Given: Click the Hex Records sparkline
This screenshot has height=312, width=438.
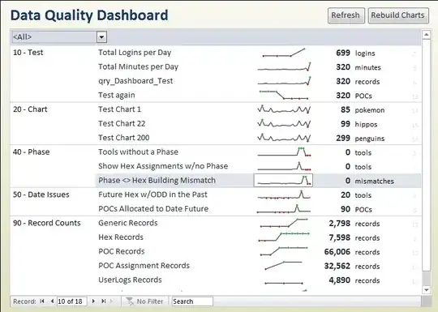Looking at the screenshot, I should point(284,237).
